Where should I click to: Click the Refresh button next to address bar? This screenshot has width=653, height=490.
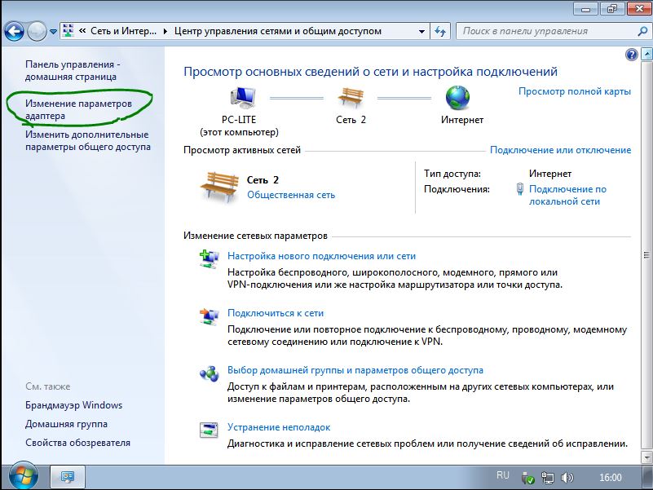tap(440, 31)
